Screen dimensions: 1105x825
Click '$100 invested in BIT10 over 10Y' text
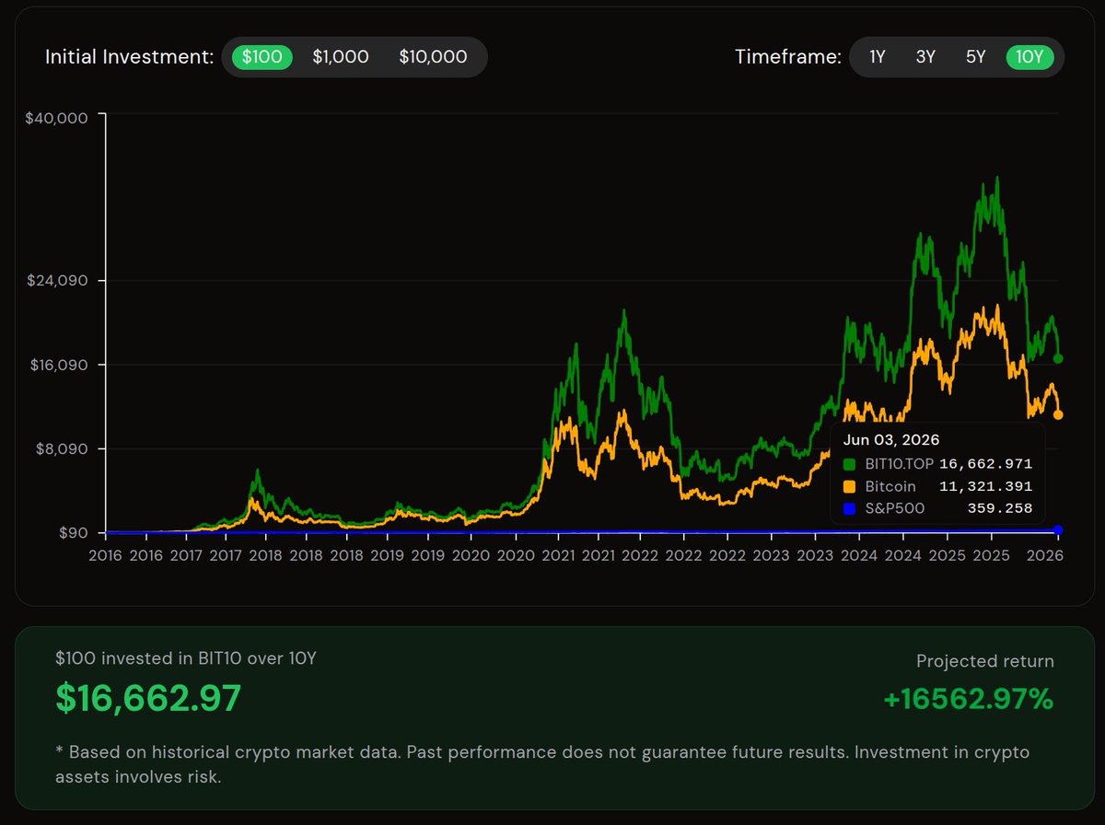pyautogui.click(x=187, y=658)
